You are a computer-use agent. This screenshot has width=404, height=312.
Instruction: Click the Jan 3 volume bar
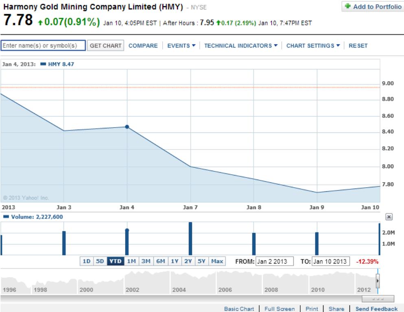tap(64, 243)
